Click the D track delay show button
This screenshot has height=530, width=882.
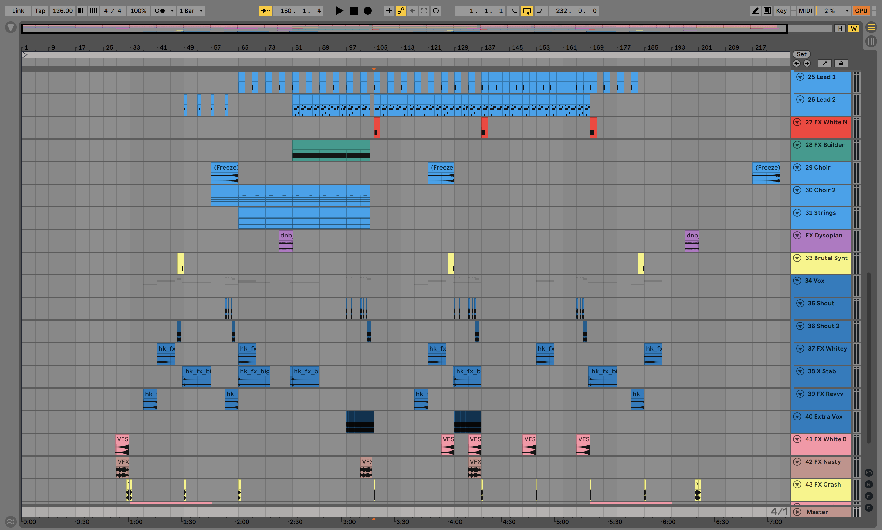(x=869, y=508)
